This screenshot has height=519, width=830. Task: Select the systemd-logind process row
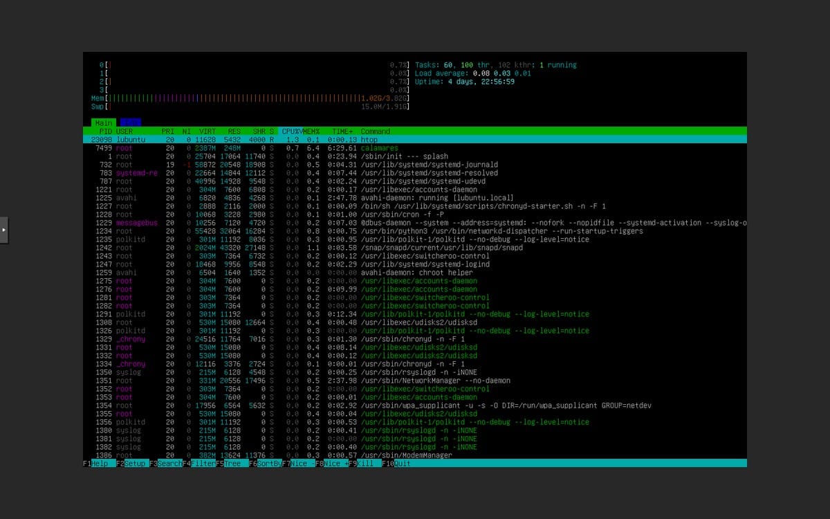click(x=415, y=264)
